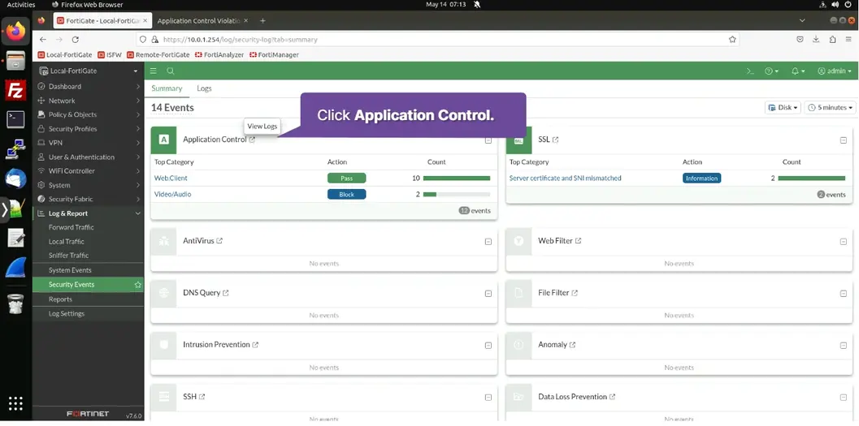Image resolution: width=859 pixels, height=426 pixels.
Task: Collapse the Log & Report menu
Action: (x=89, y=213)
